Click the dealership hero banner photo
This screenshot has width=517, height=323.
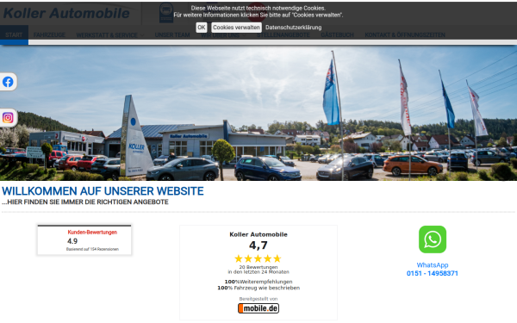pyautogui.click(x=258, y=113)
